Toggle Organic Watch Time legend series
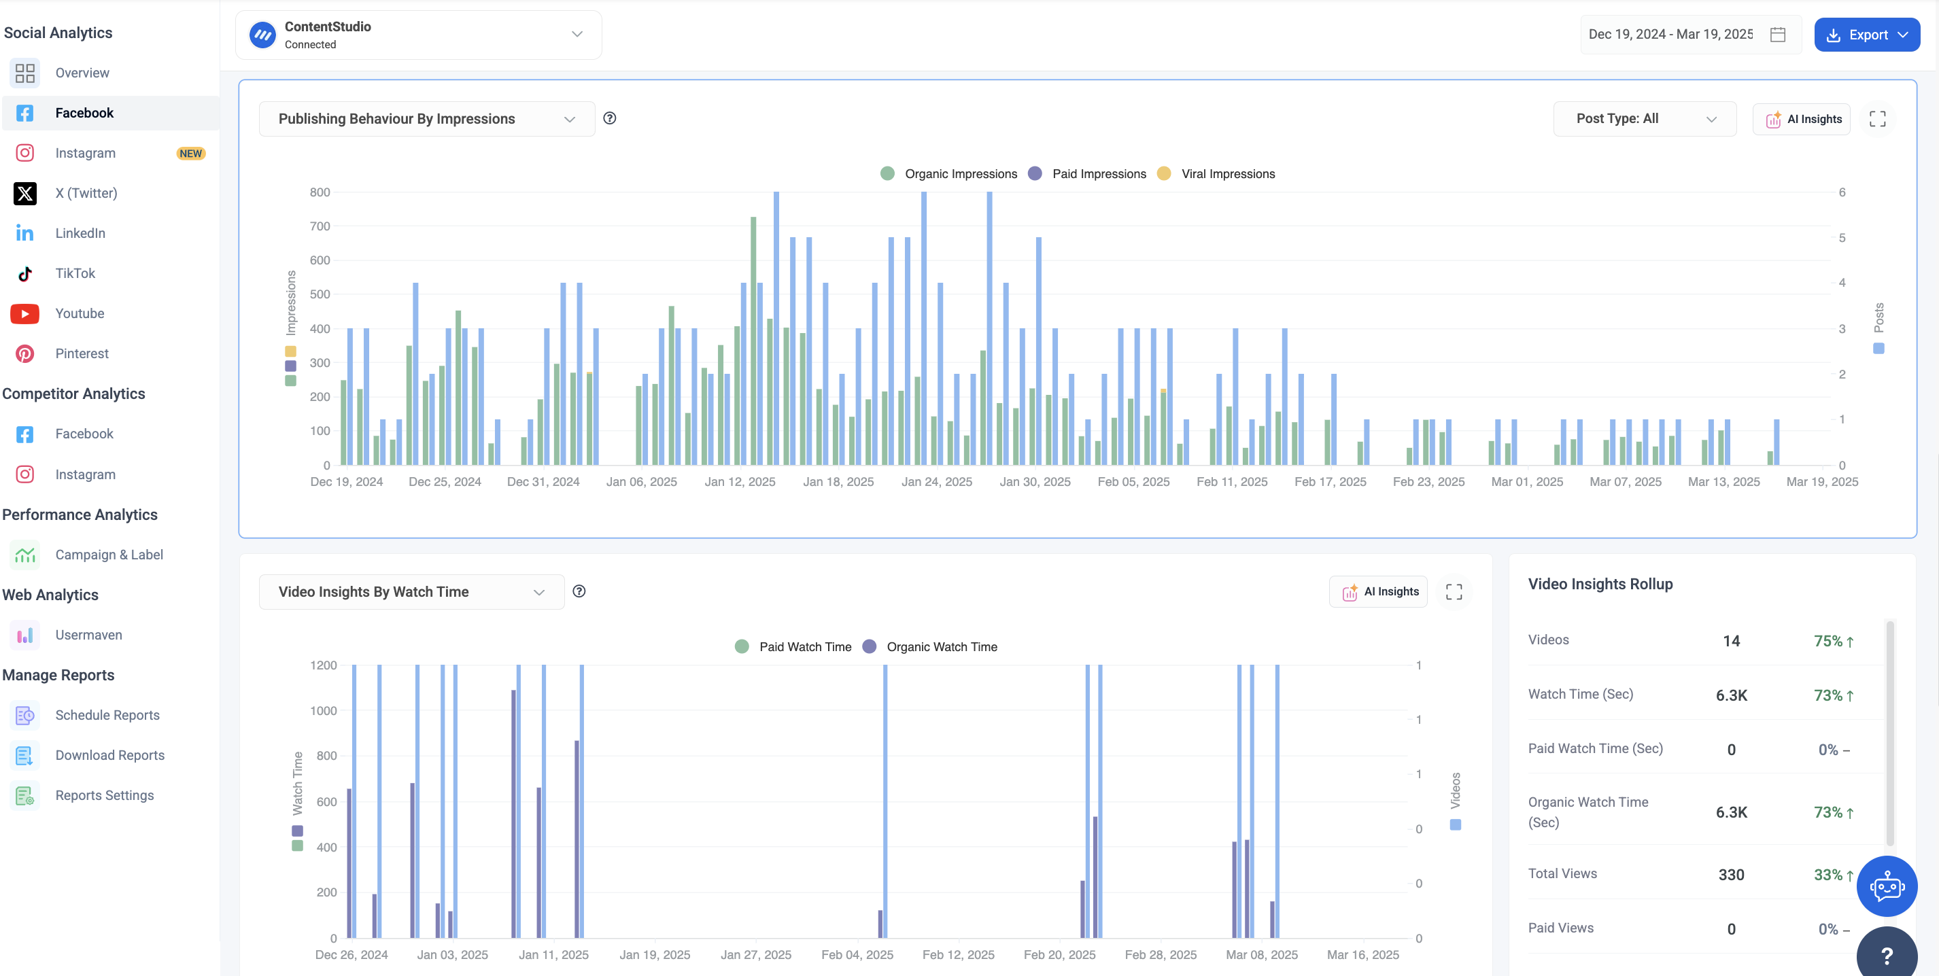This screenshot has width=1939, height=976. coord(929,647)
